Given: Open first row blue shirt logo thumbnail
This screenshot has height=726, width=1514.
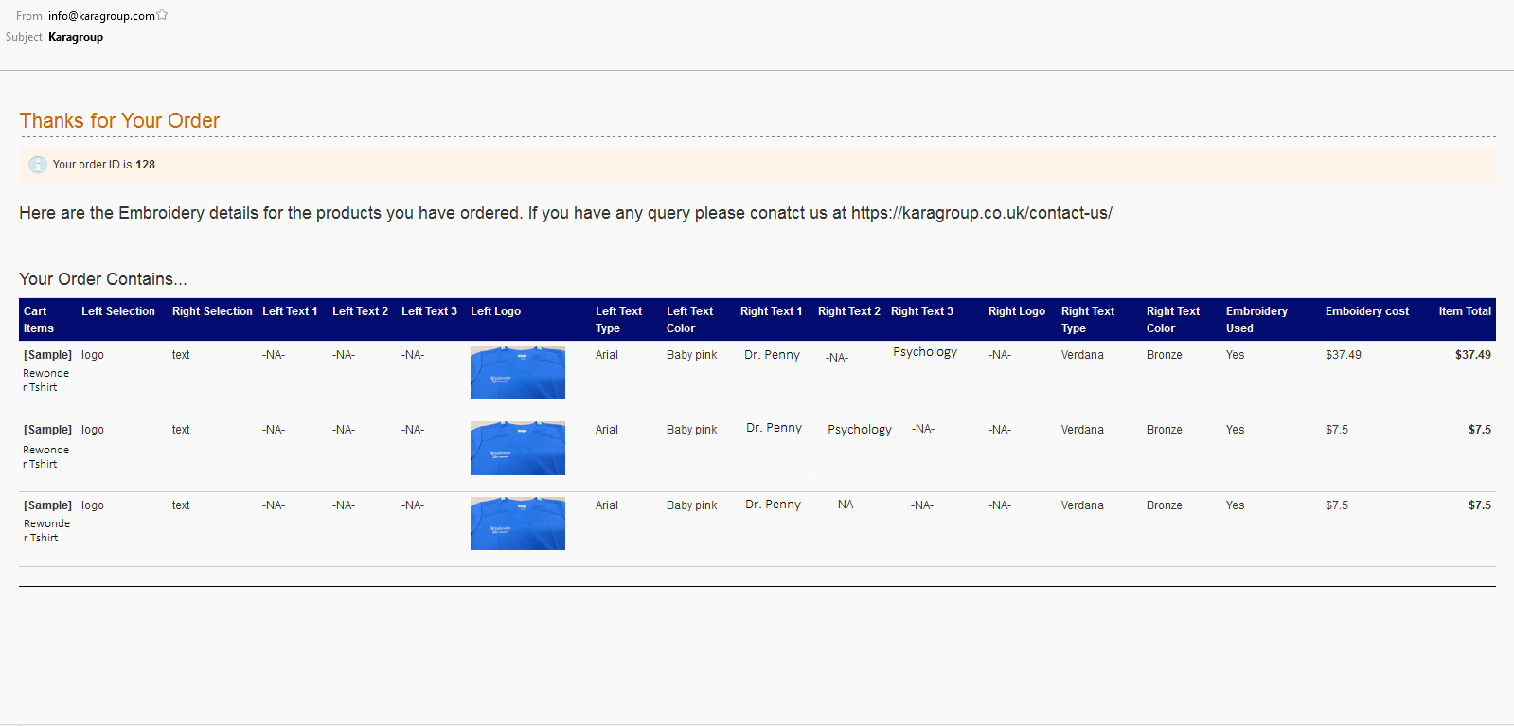Looking at the screenshot, I should [x=518, y=373].
